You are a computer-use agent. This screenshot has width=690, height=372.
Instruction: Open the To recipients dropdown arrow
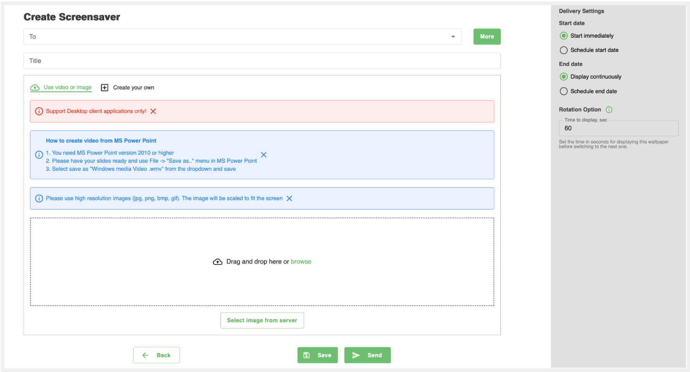453,37
